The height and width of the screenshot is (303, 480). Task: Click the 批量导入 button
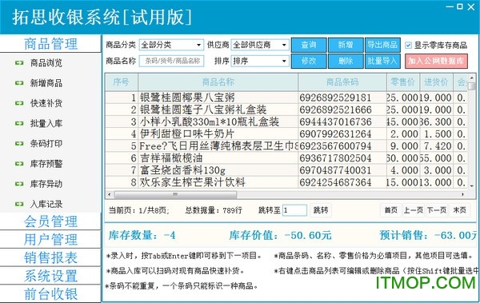(x=382, y=61)
